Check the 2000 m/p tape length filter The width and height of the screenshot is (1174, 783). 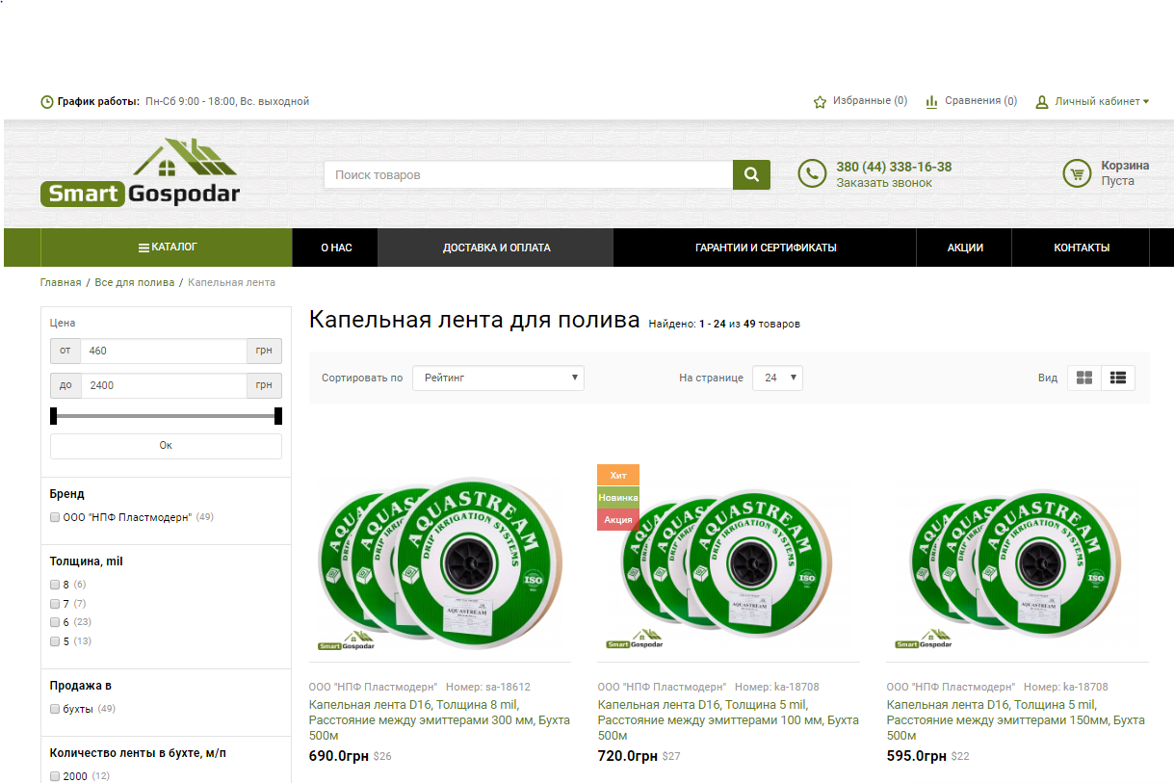(x=55, y=776)
